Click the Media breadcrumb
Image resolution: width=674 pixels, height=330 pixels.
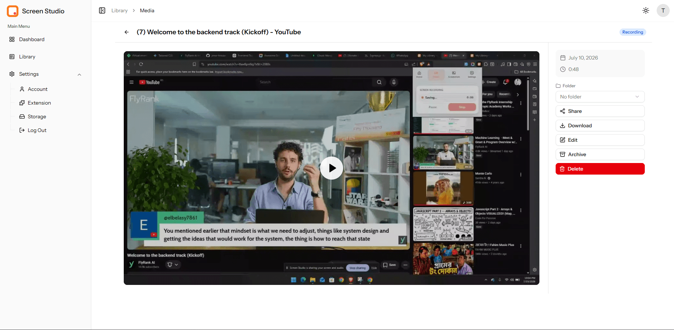(x=147, y=10)
